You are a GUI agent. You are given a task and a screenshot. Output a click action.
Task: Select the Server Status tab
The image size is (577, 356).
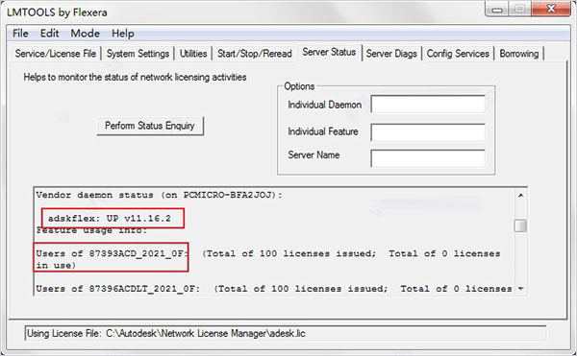(x=329, y=52)
